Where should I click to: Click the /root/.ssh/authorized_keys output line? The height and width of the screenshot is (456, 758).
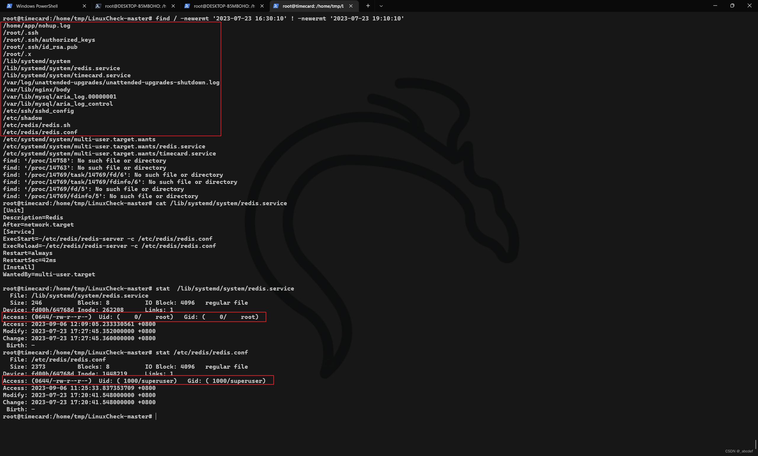(49, 40)
